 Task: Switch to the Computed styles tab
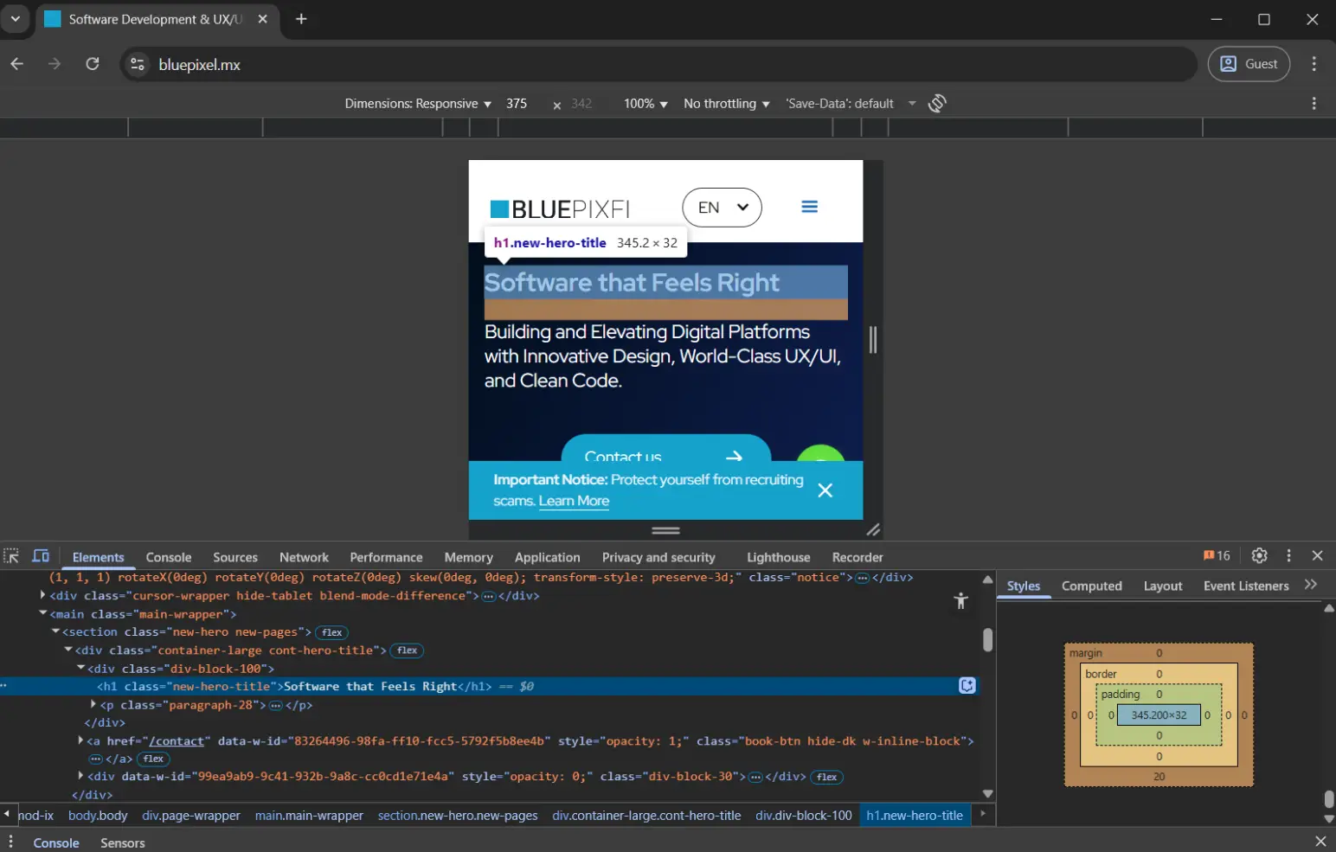click(x=1091, y=586)
